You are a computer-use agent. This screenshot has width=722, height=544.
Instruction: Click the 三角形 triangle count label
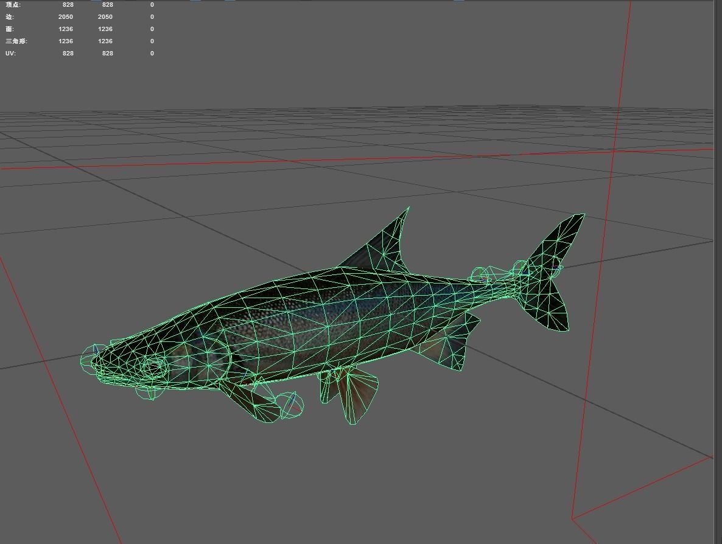[16, 41]
